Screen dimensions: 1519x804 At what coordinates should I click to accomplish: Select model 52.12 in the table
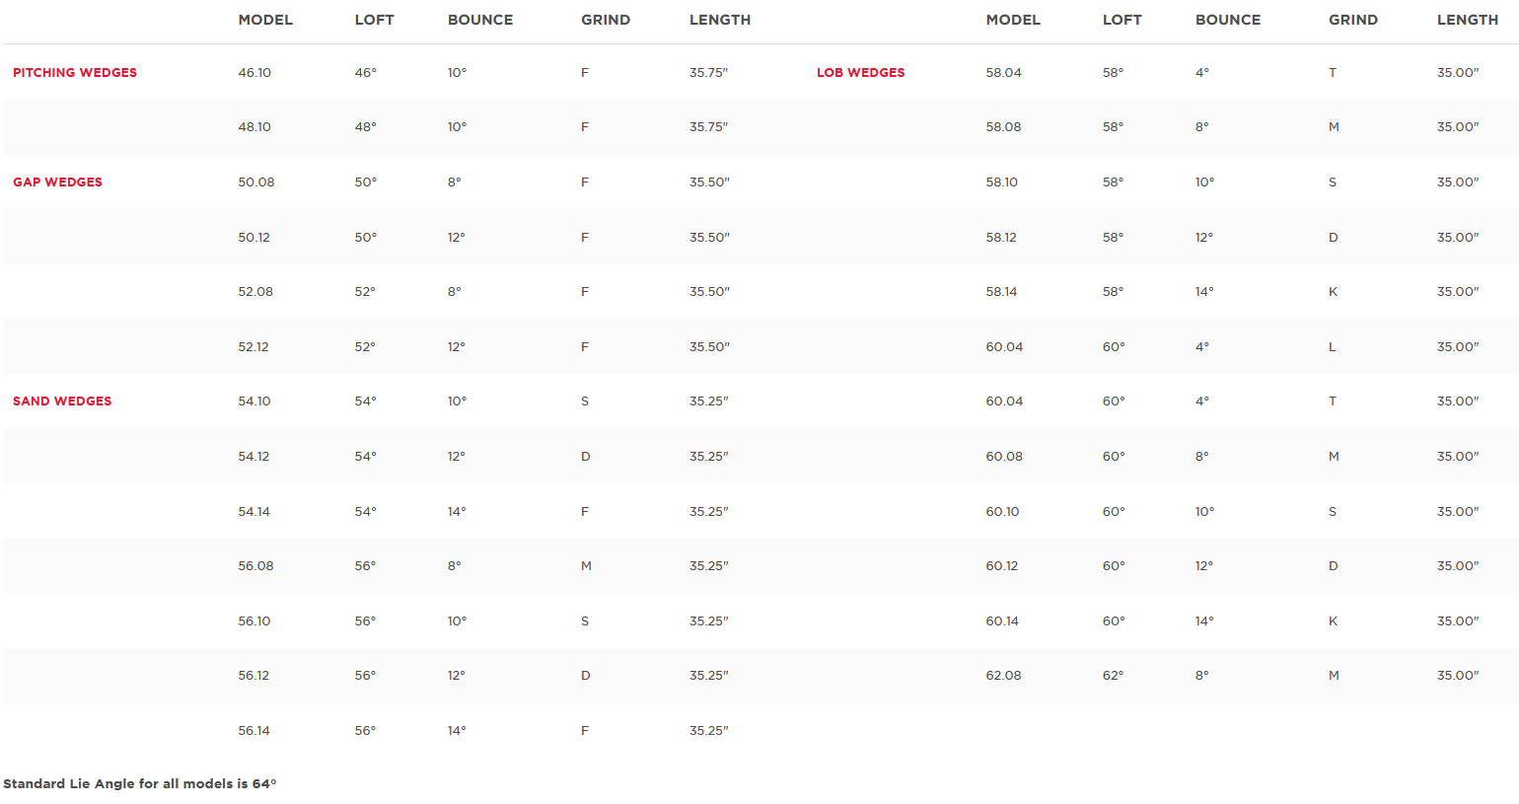[x=253, y=347]
